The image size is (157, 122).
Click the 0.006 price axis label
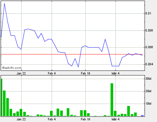149,47
